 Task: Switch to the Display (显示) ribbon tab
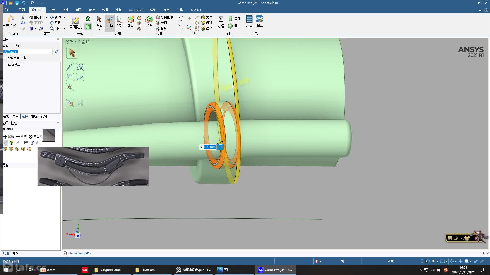click(52, 10)
